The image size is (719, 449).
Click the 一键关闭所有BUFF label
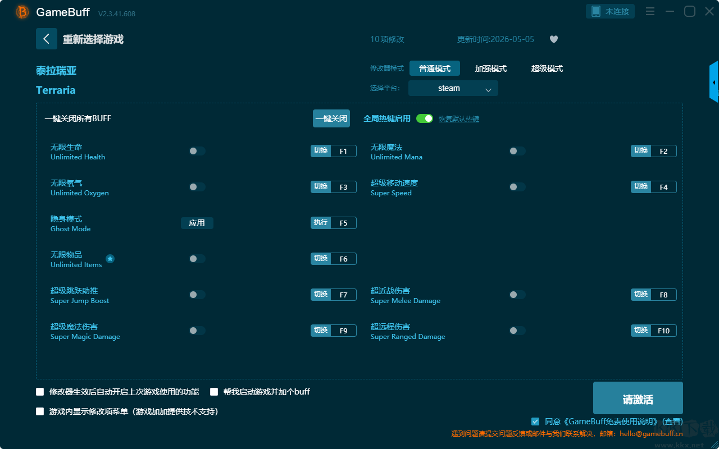(78, 118)
